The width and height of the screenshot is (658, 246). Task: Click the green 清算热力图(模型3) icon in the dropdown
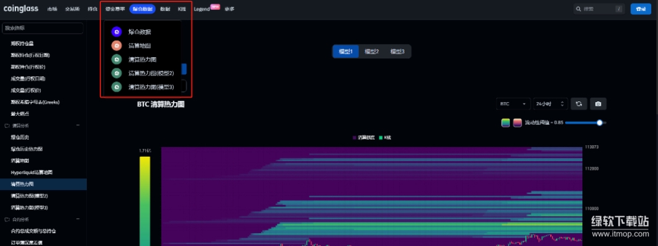pos(116,87)
